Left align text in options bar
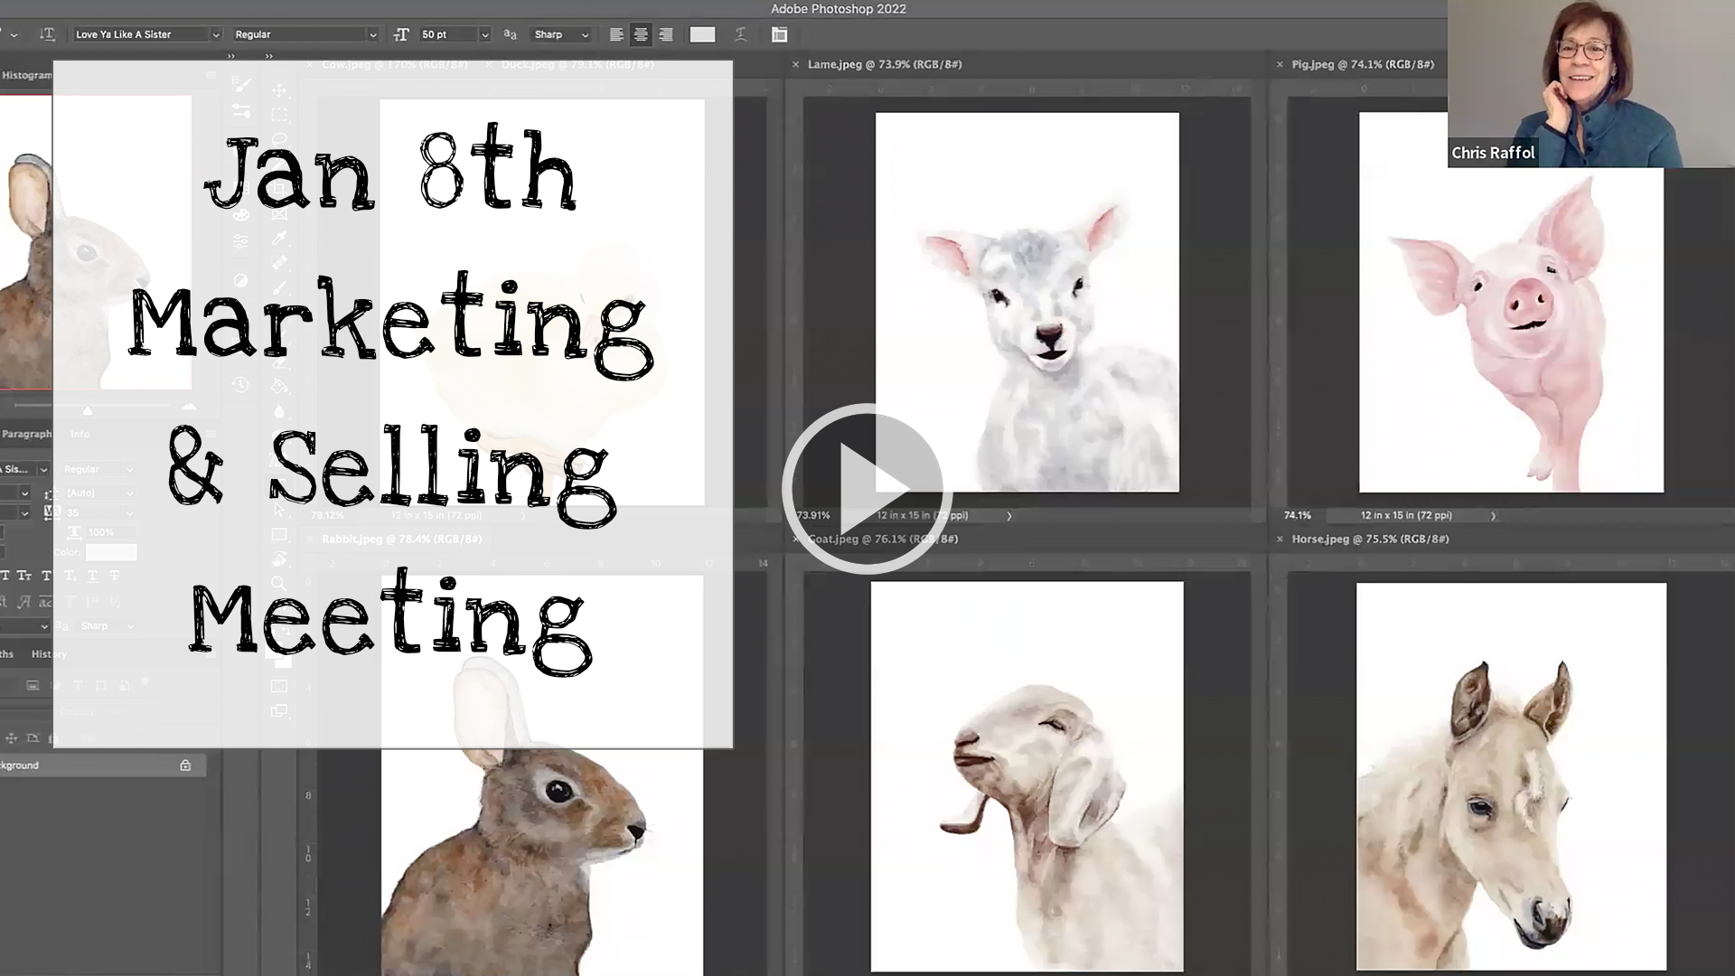 pos(616,34)
